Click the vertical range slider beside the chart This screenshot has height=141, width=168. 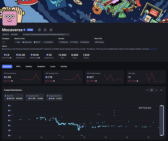(x=161, y=120)
